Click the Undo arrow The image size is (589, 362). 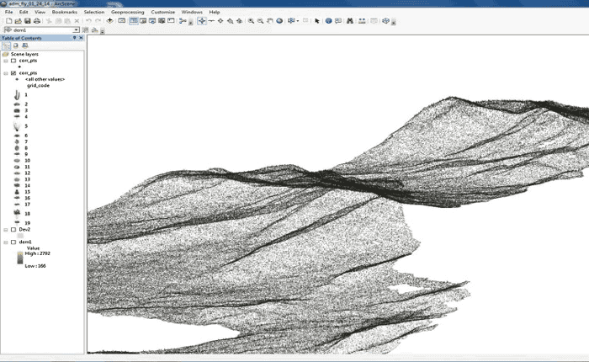(x=88, y=21)
